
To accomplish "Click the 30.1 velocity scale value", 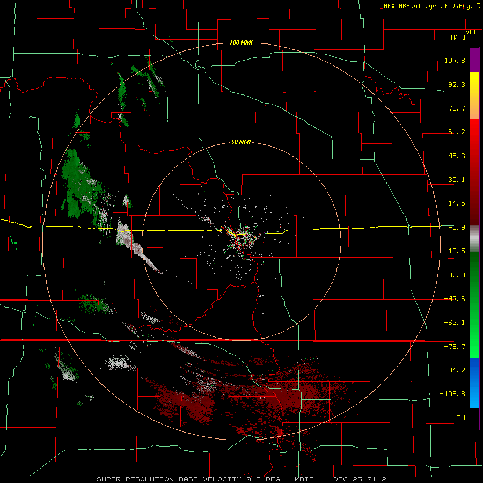I will [x=457, y=180].
